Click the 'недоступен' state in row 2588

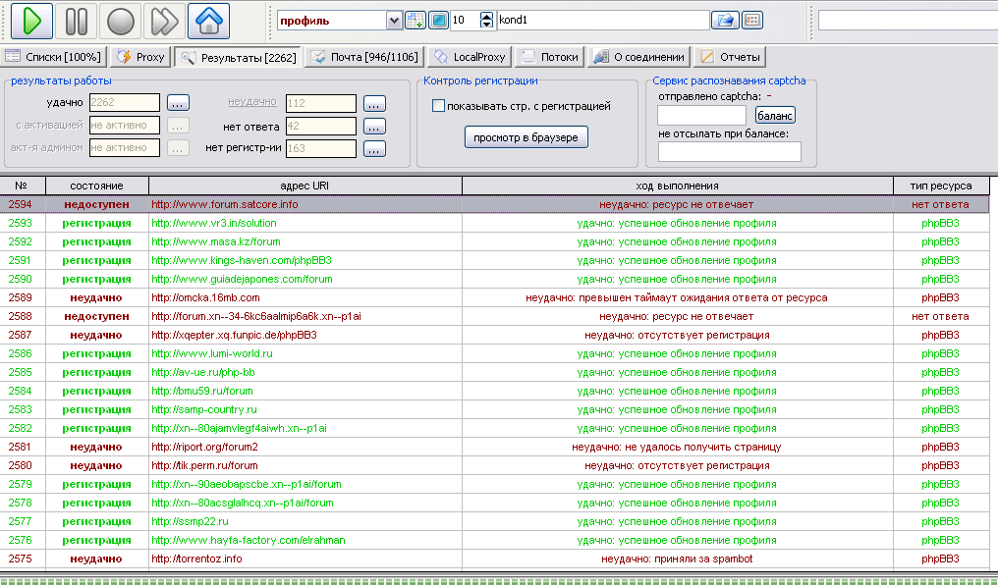pyautogui.click(x=96, y=316)
